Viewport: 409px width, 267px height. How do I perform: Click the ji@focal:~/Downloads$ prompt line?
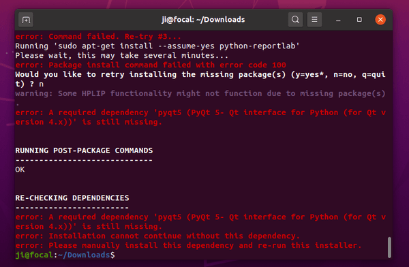click(65, 255)
